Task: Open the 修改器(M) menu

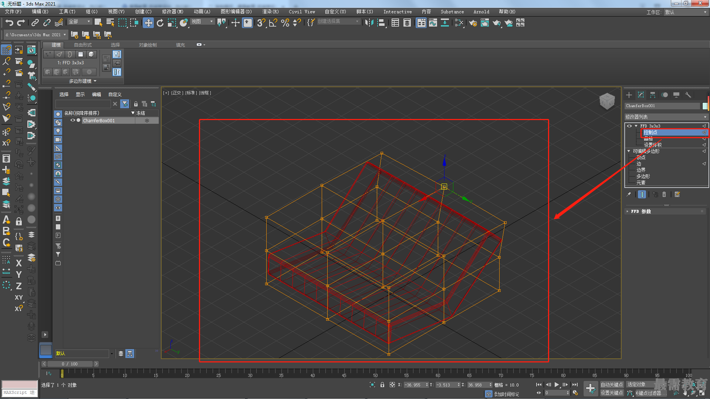Action: [x=173, y=12]
